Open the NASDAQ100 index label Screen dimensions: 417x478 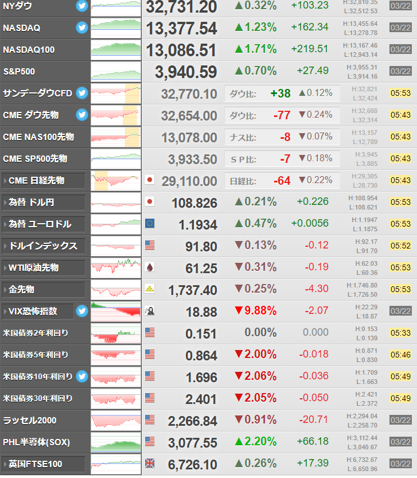(29, 50)
